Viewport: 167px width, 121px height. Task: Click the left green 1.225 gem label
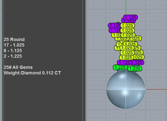[120, 67]
